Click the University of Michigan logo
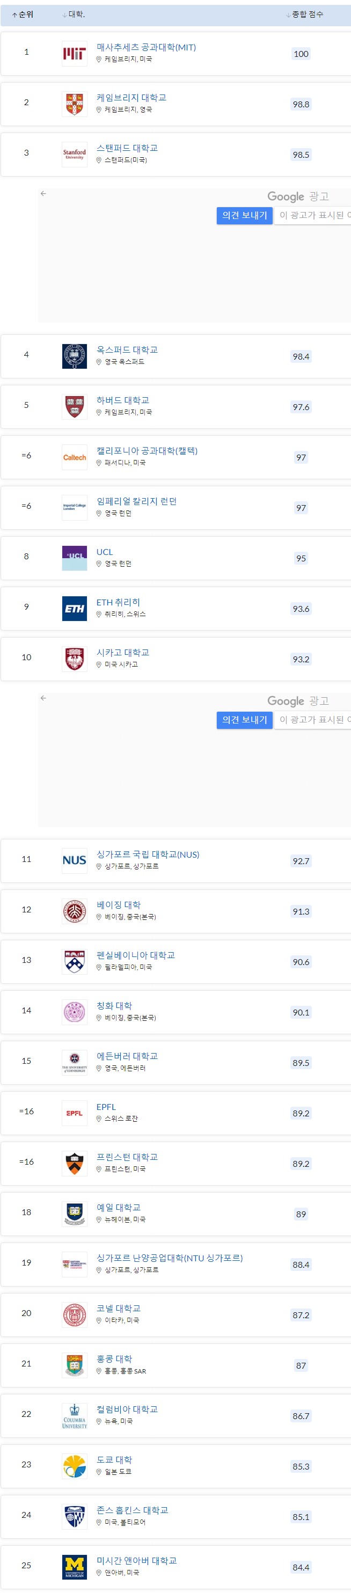This screenshot has height=1593, width=351. click(x=74, y=1566)
